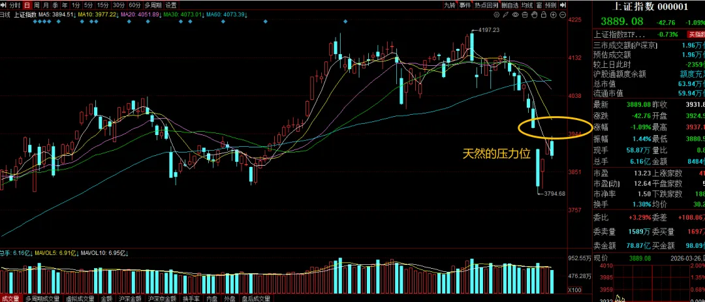Click the red 买指数 button
The width and height of the screenshot is (705, 302).
coord(697,35)
